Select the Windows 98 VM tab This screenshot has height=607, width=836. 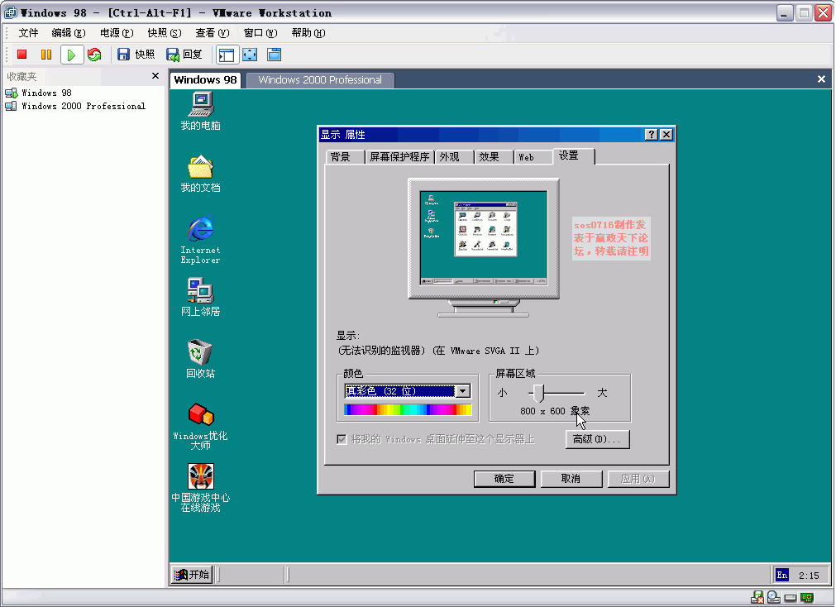[x=205, y=80]
